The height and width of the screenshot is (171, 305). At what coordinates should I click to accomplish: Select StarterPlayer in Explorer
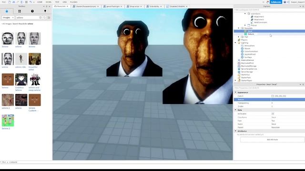[x=246, y=80]
